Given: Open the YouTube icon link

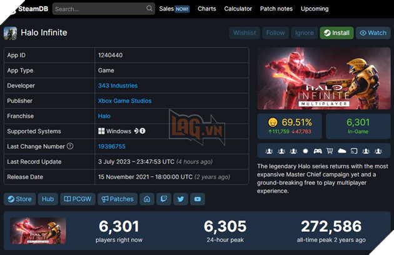Looking at the screenshot, I should (x=198, y=199).
